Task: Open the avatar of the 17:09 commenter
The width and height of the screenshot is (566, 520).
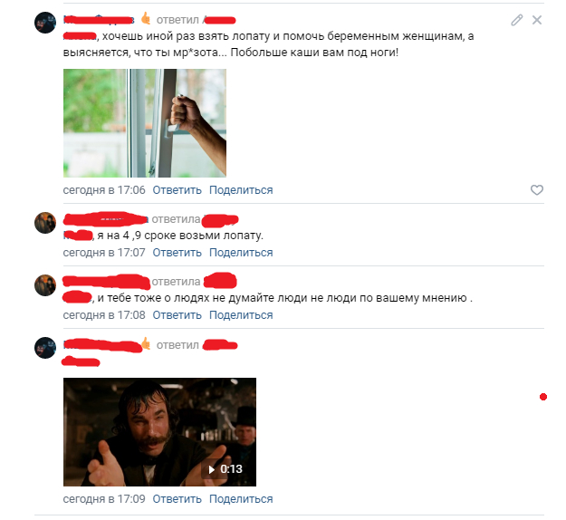Action: [x=45, y=348]
